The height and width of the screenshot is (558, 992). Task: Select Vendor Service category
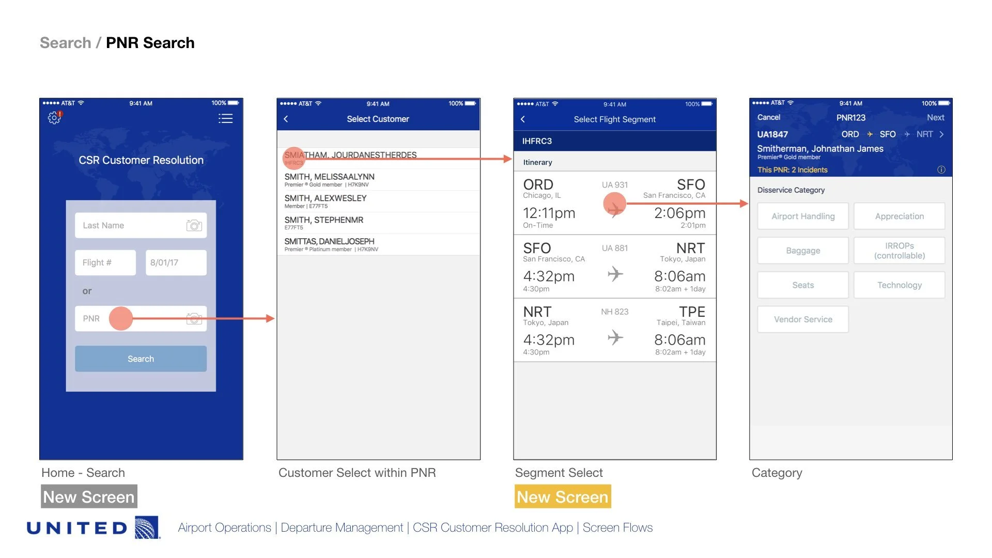pos(802,319)
